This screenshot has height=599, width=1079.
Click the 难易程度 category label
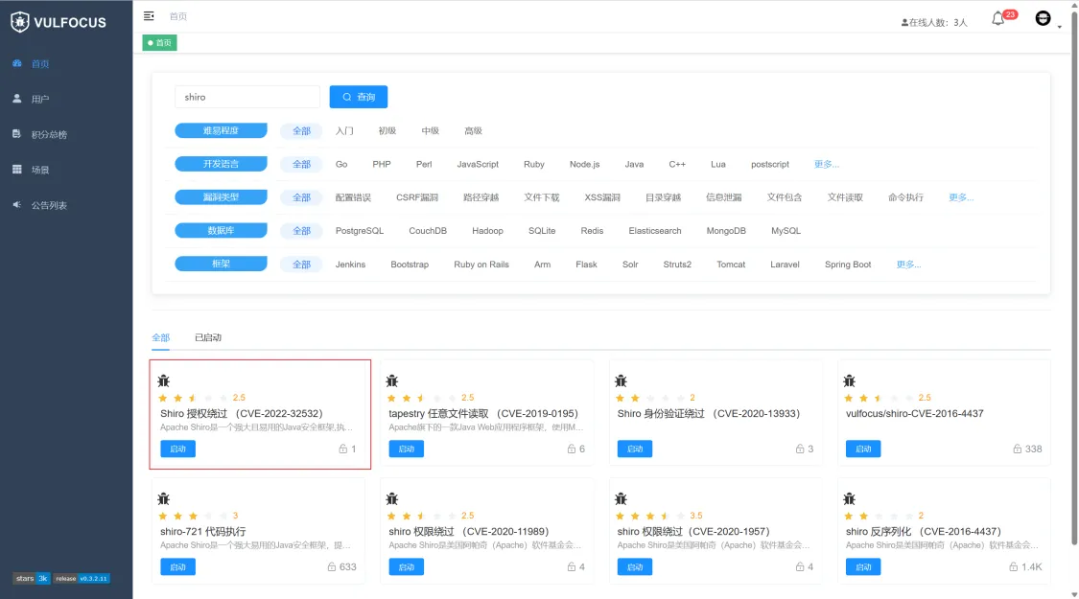pos(221,130)
